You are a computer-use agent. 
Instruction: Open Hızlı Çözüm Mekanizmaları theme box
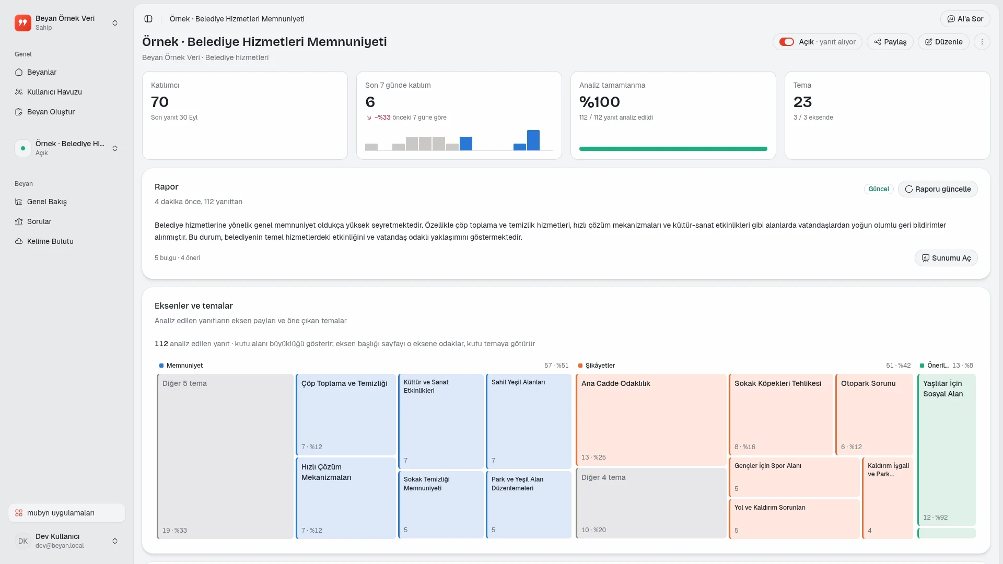point(346,498)
